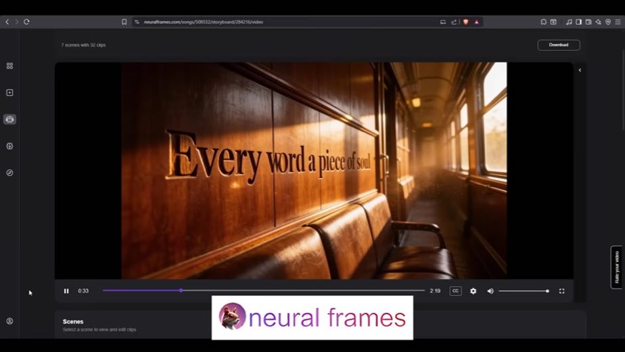Click the playing video frame
625x352 pixels.
(x=314, y=171)
